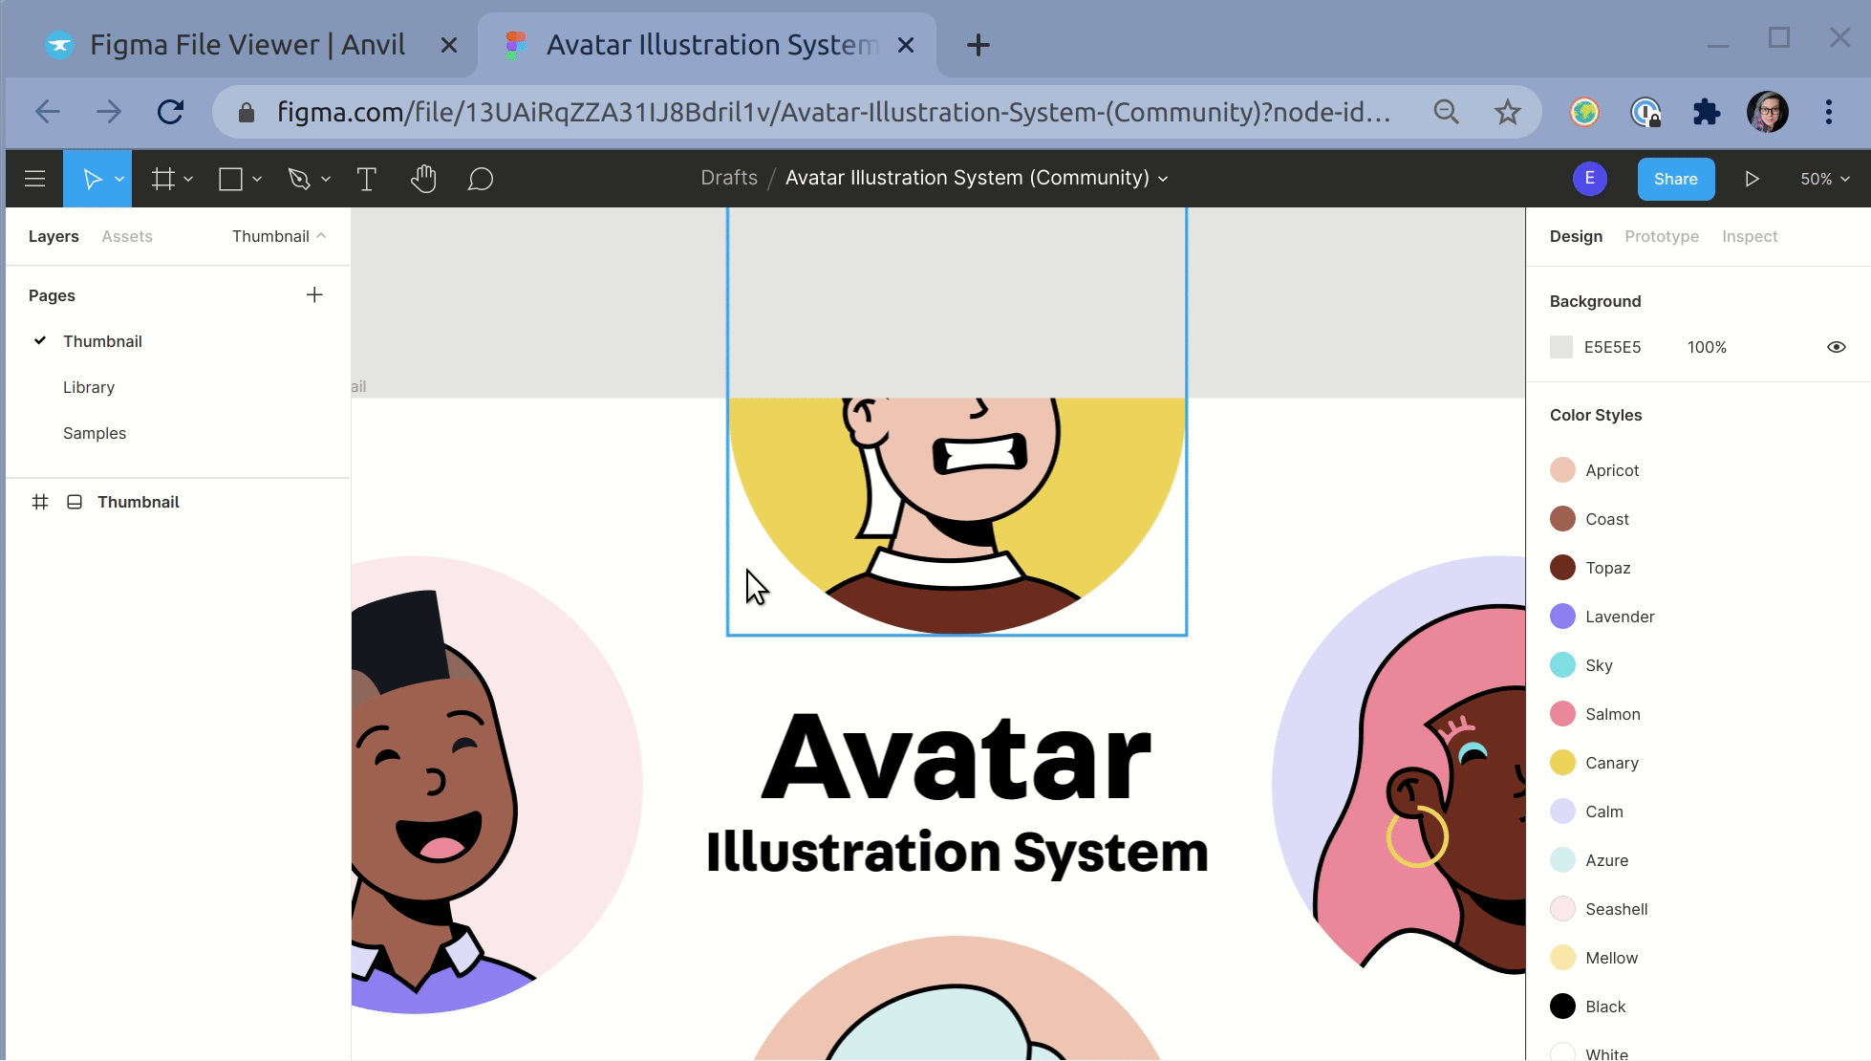
Task: Click the Share button
Action: click(x=1676, y=178)
